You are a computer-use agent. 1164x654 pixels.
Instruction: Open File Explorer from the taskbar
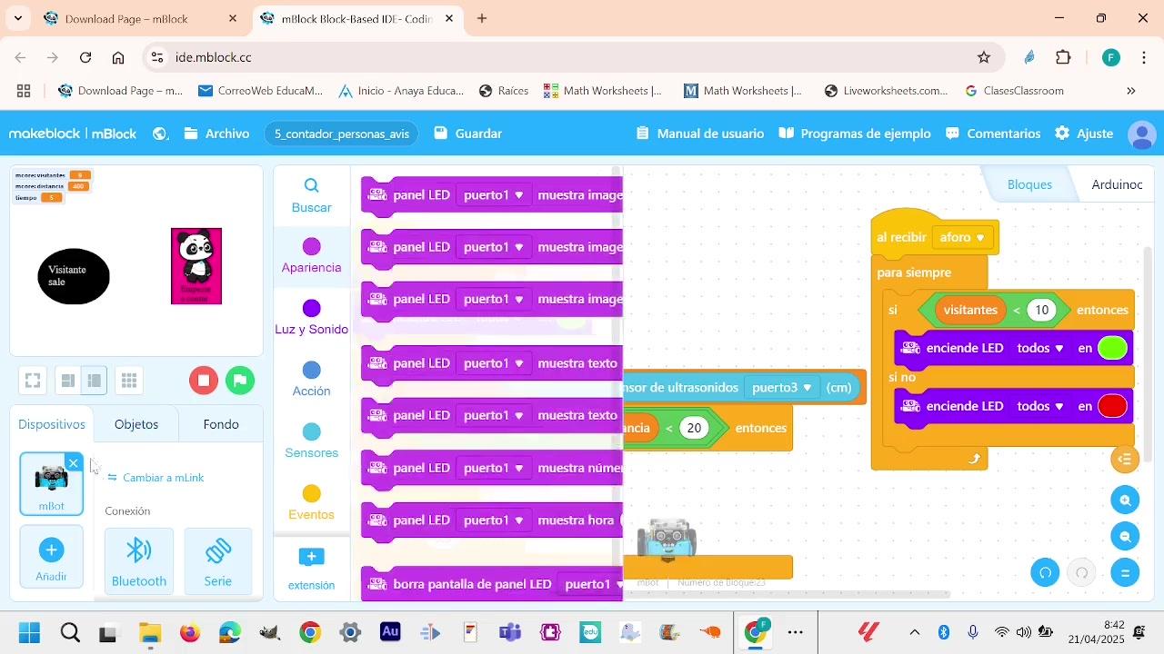(150, 632)
